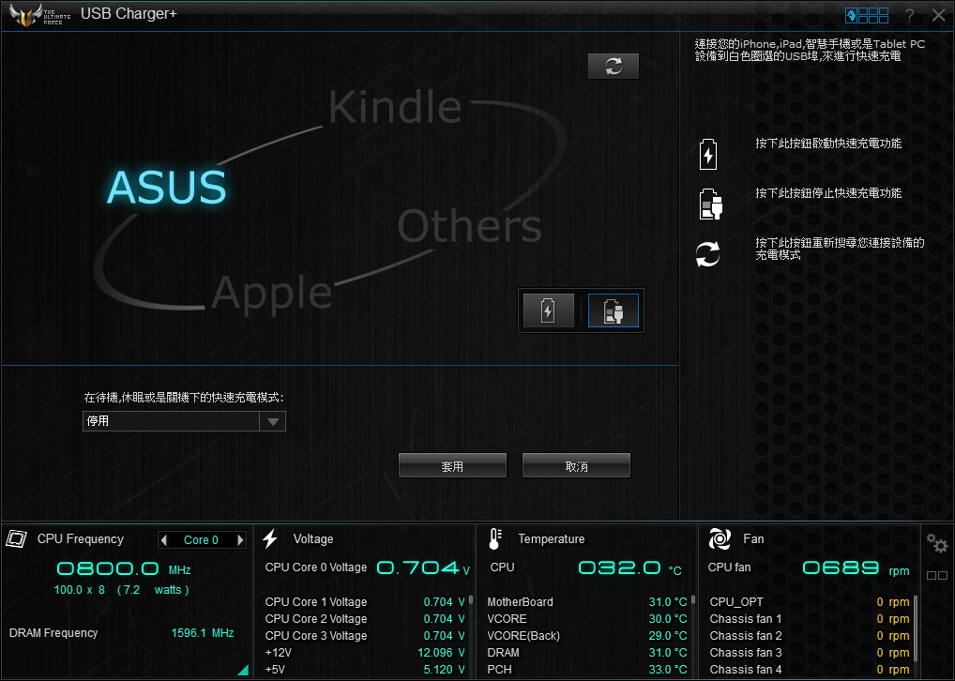Click the CPU Frequency chip icon
This screenshot has height=681, width=955.
pyautogui.click(x=16, y=538)
